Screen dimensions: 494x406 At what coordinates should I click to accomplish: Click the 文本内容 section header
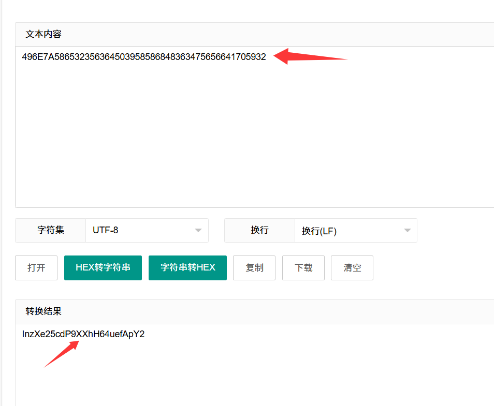(43, 34)
